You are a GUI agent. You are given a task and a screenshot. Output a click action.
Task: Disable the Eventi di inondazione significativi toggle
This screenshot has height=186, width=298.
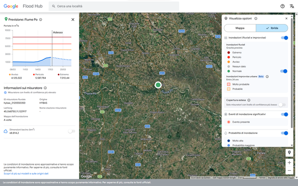tap(285, 114)
